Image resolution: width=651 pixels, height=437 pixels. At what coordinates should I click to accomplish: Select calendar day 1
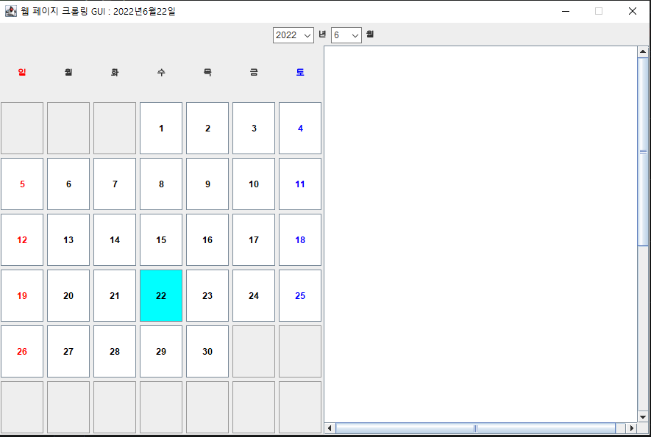point(161,128)
